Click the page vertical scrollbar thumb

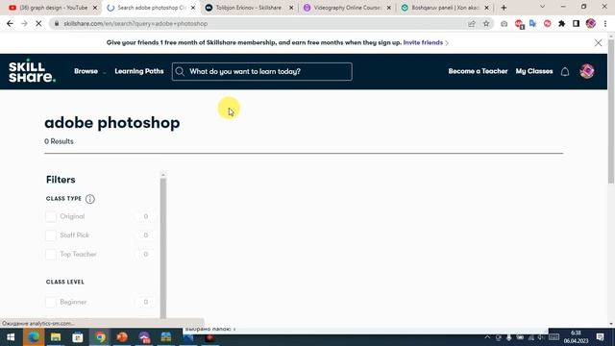[x=611, y=111]
